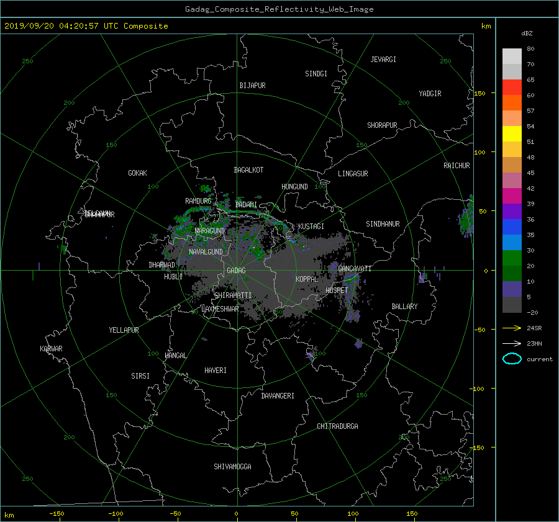Click the JEVARGI city label
The height and width of the screenshot is (522, 559).
coord(383,60)
